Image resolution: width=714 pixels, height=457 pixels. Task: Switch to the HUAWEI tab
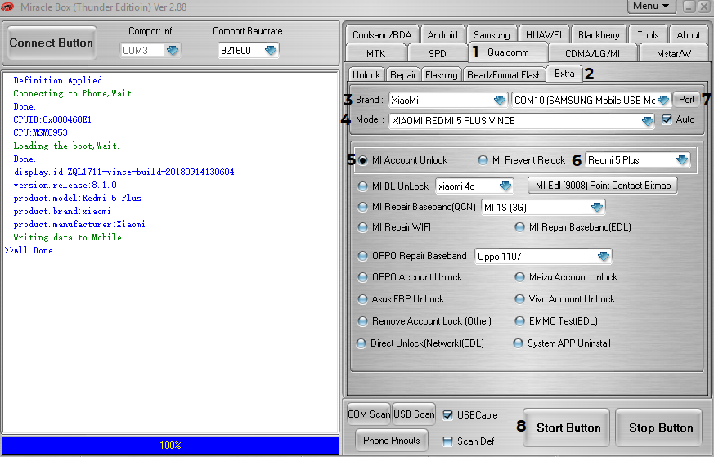544,34
